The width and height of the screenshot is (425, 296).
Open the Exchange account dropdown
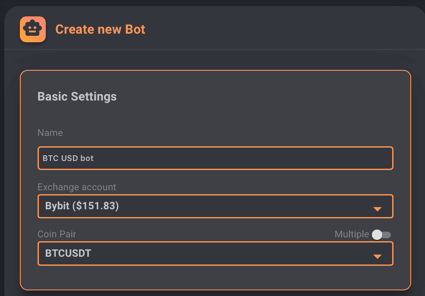point(215,206)
